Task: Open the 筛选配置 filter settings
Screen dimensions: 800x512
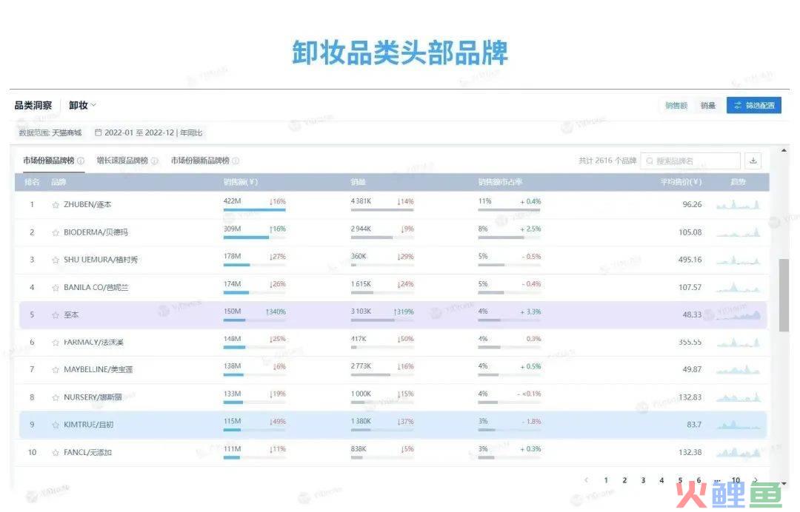Action: [754, 106]
